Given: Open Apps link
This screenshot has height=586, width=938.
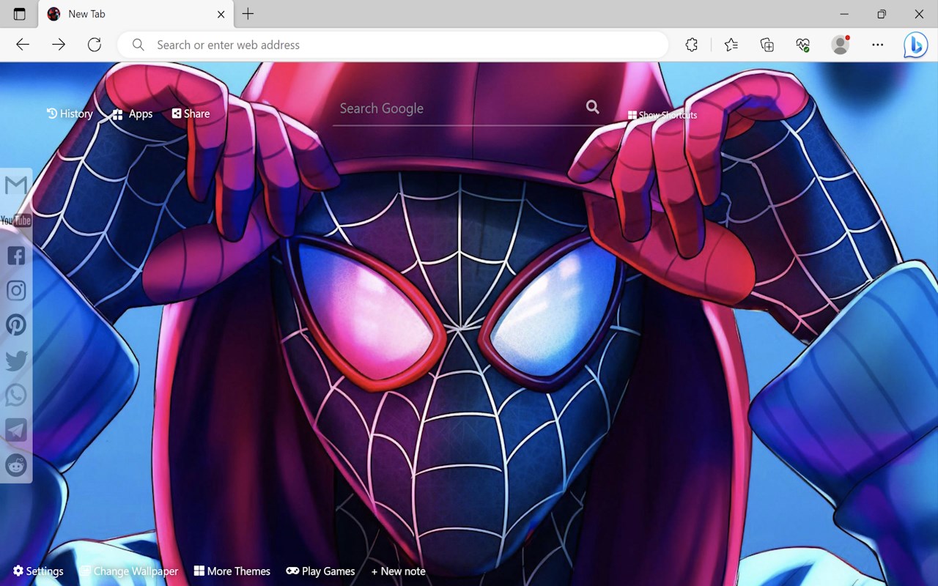Looking at the screenshot, I should (x=133, y=114).
